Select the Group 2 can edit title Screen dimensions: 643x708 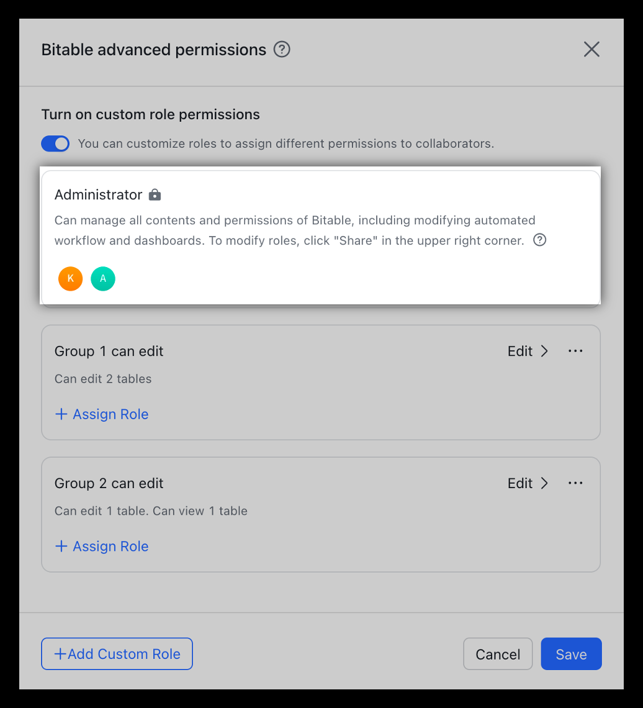coord(109,484)
